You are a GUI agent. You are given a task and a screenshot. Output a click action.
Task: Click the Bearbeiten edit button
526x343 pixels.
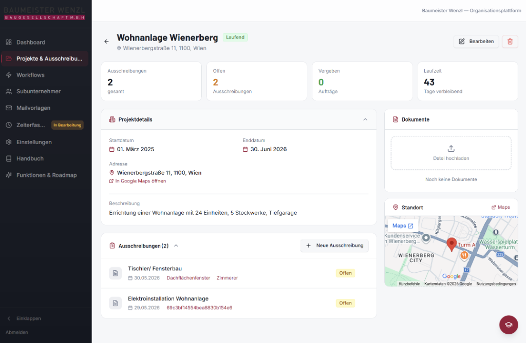tap(476, 42)
